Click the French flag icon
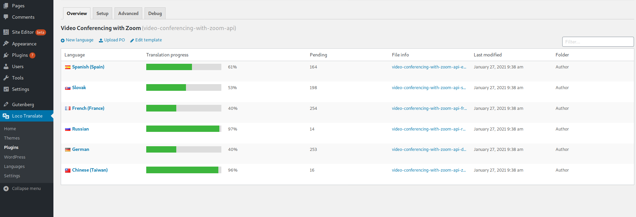Viewport: 636px width, 217px height. coord(68,108)
